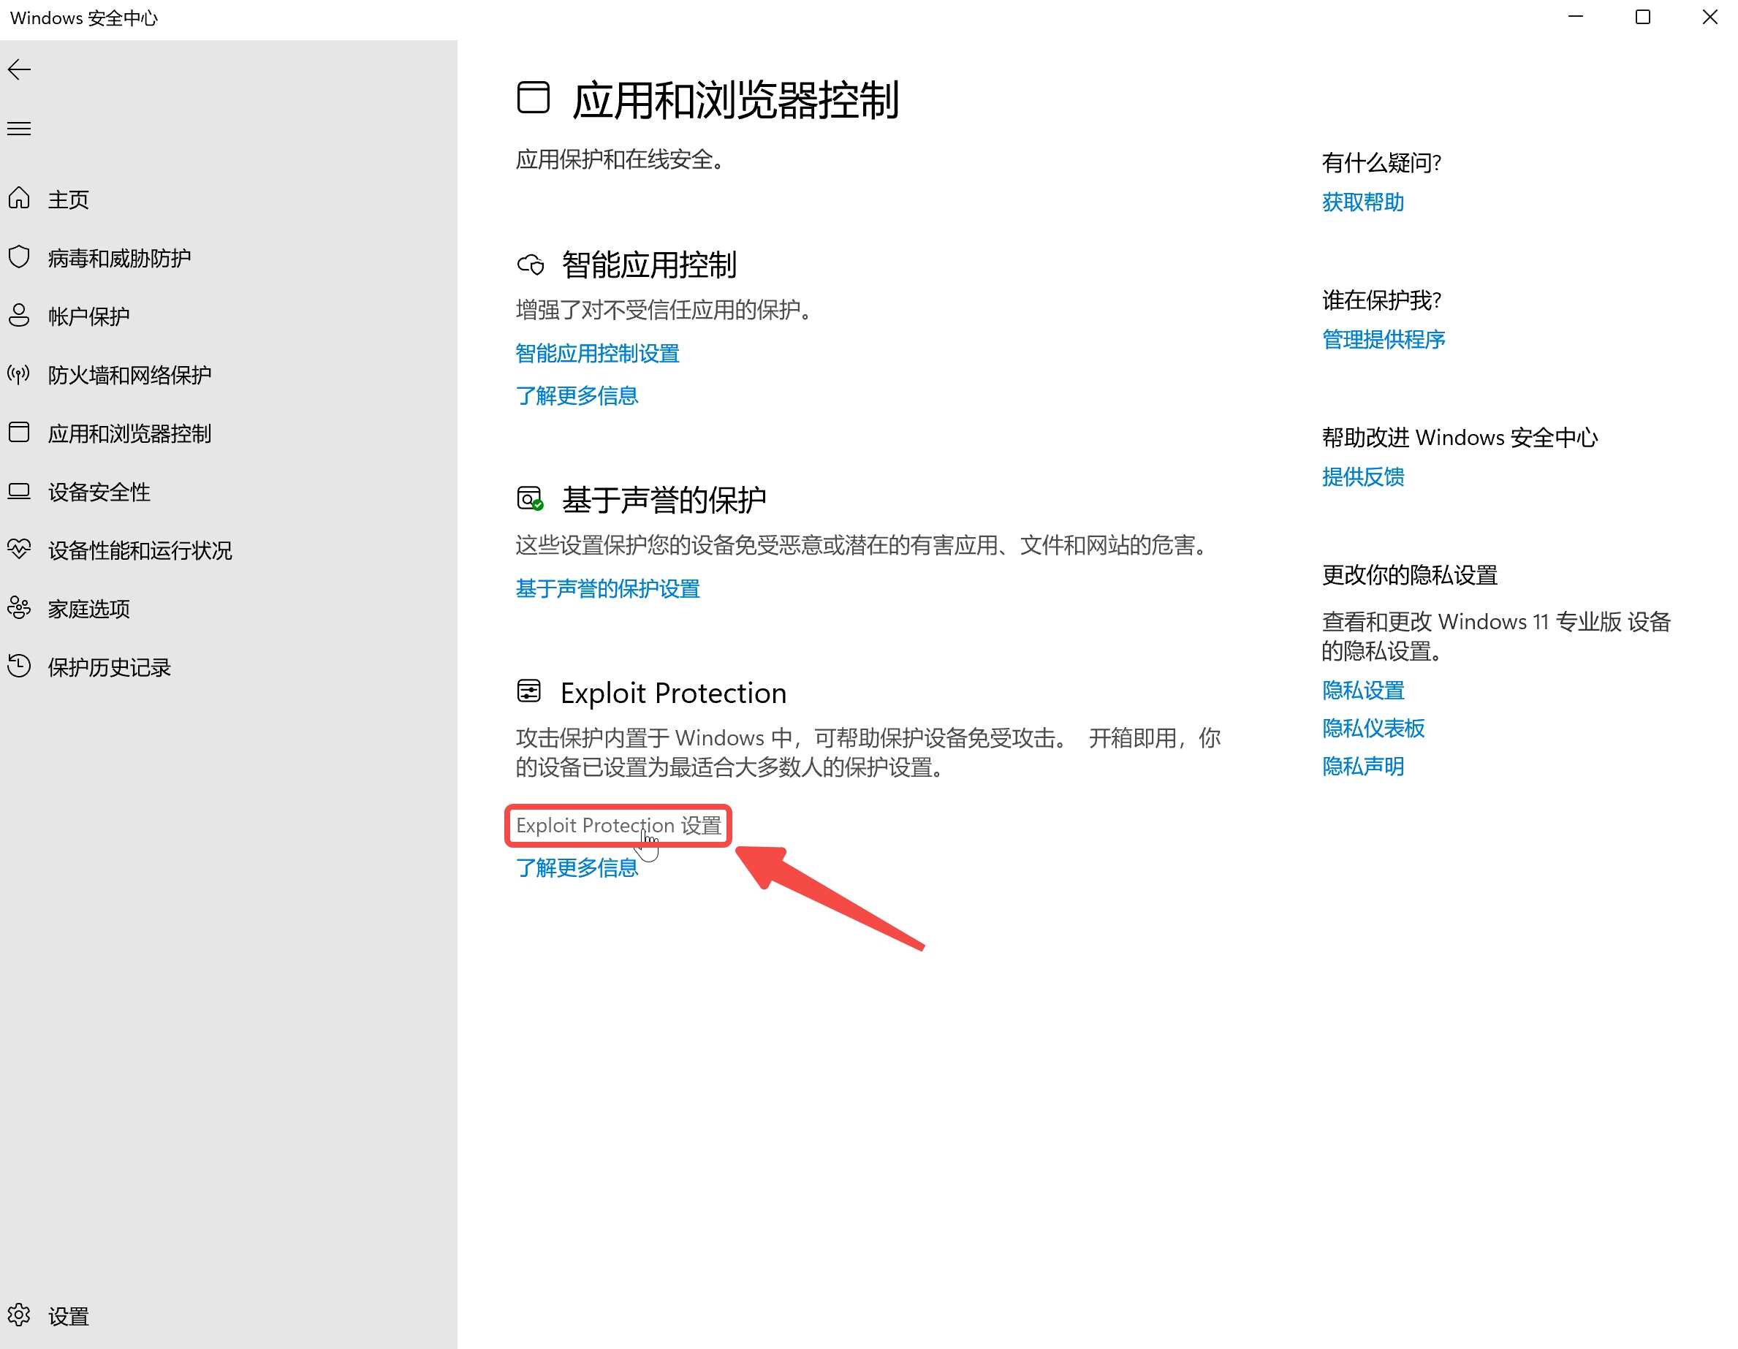
Task: Click the back arrow icon
Action: coord(19,70)
